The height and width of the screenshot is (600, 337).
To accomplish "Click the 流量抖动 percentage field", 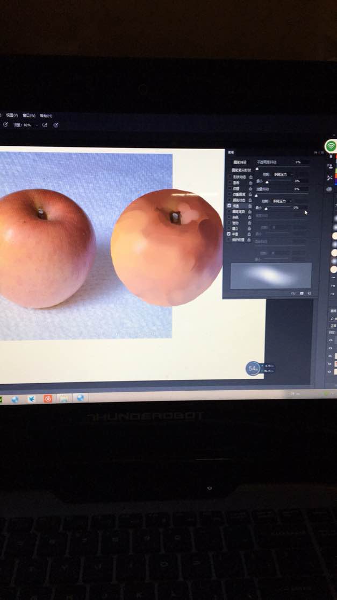I will (300, 189).
